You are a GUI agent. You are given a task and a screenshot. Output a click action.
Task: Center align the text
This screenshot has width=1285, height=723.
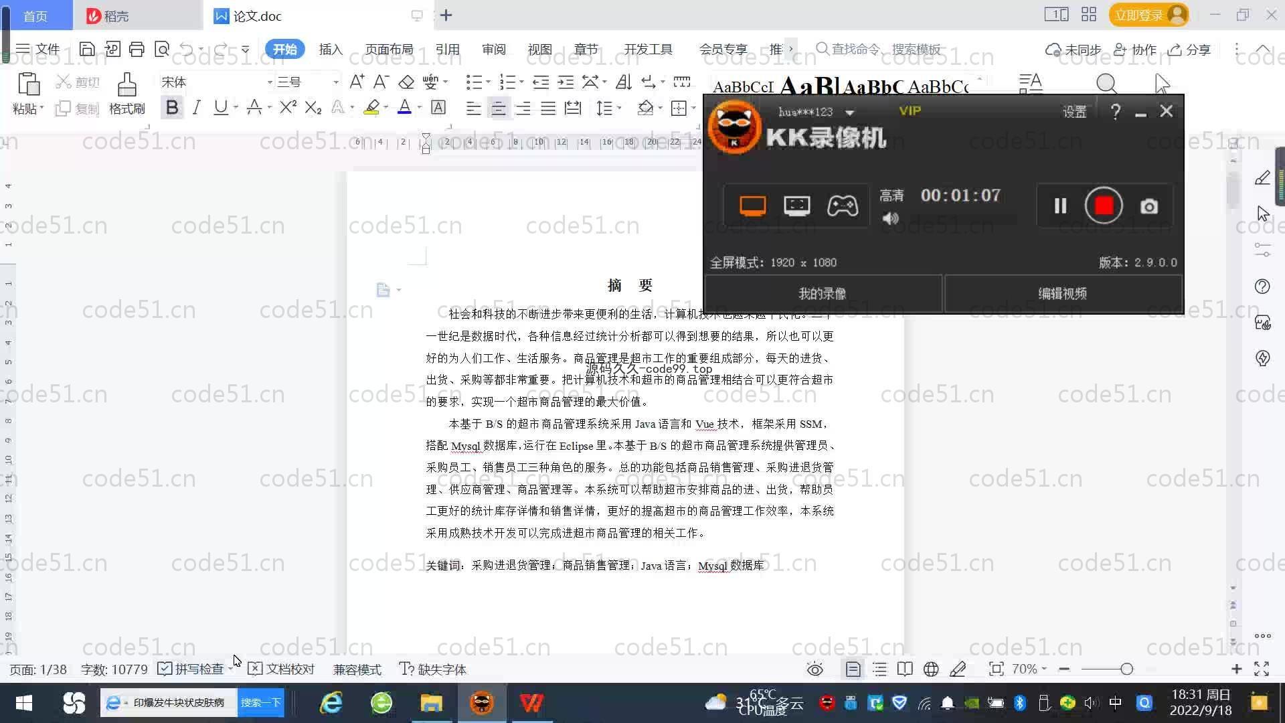tap(498, 108)
